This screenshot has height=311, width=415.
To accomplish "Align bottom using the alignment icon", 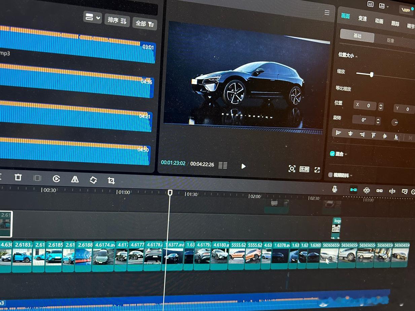I will 396,136.
